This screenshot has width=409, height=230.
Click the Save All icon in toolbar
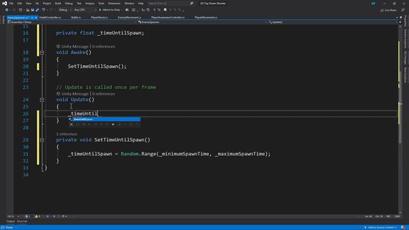coord(37,10)
